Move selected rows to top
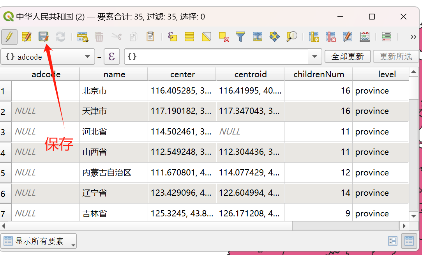The height and width of the screenshot is (255, 422). pyautogui.click(x=258, y=37)
